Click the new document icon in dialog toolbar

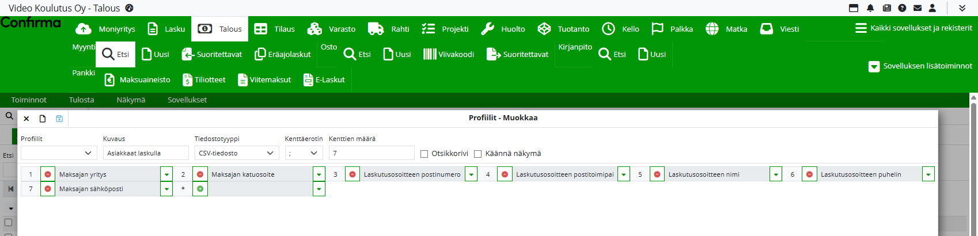(x=43, y=119)
